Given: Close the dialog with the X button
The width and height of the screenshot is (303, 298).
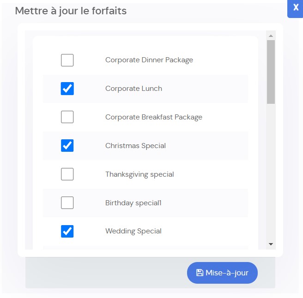Looking at the screenshot, I should (296, 8).
